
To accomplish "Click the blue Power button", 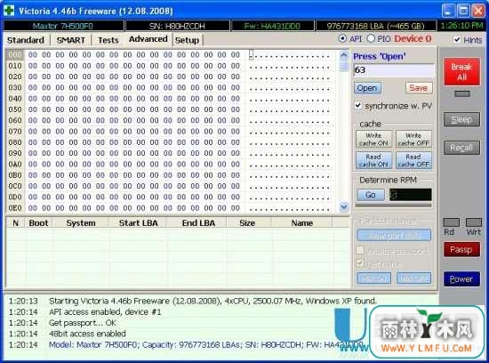I will point(461,278).
